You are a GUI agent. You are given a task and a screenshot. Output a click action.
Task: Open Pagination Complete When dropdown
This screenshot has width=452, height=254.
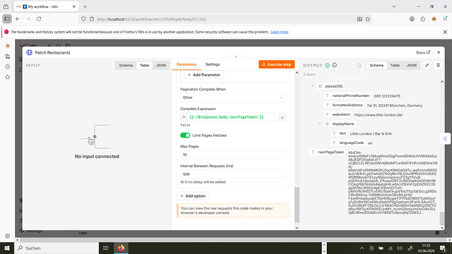(233, 98)
